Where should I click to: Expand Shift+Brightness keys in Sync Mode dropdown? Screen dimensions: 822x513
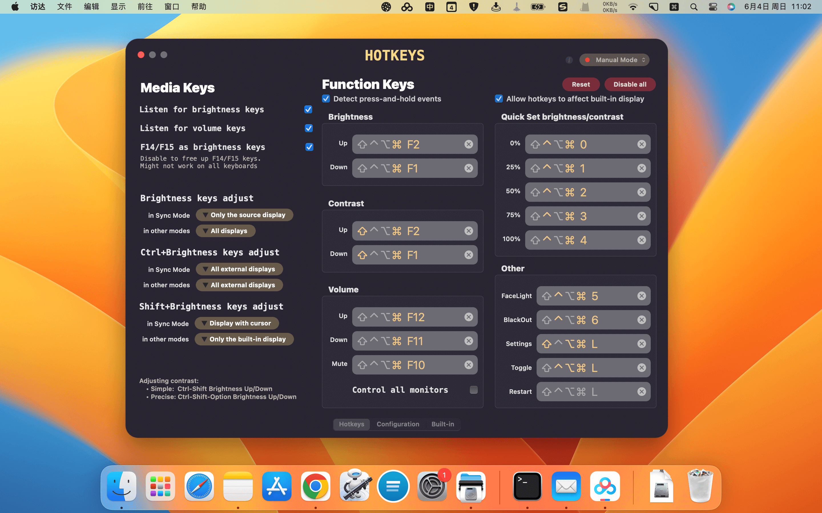pyautogui.click(x=236, y=323)
